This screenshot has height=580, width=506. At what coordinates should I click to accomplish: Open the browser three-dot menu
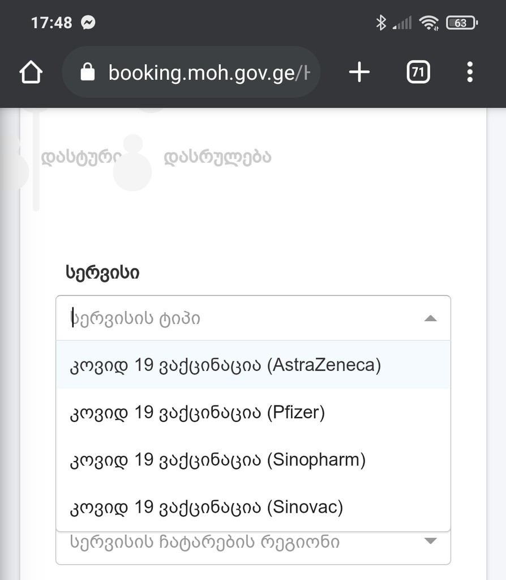click(469, 72)
